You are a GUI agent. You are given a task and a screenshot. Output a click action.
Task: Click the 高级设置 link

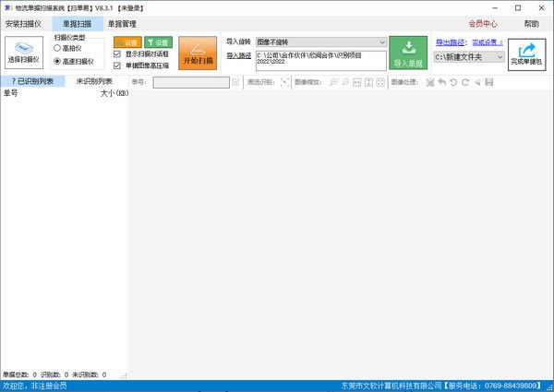[488, 42]
